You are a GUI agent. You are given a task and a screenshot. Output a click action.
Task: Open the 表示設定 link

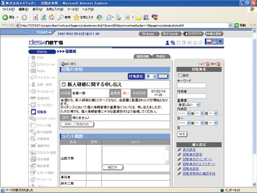coord(189,149)
